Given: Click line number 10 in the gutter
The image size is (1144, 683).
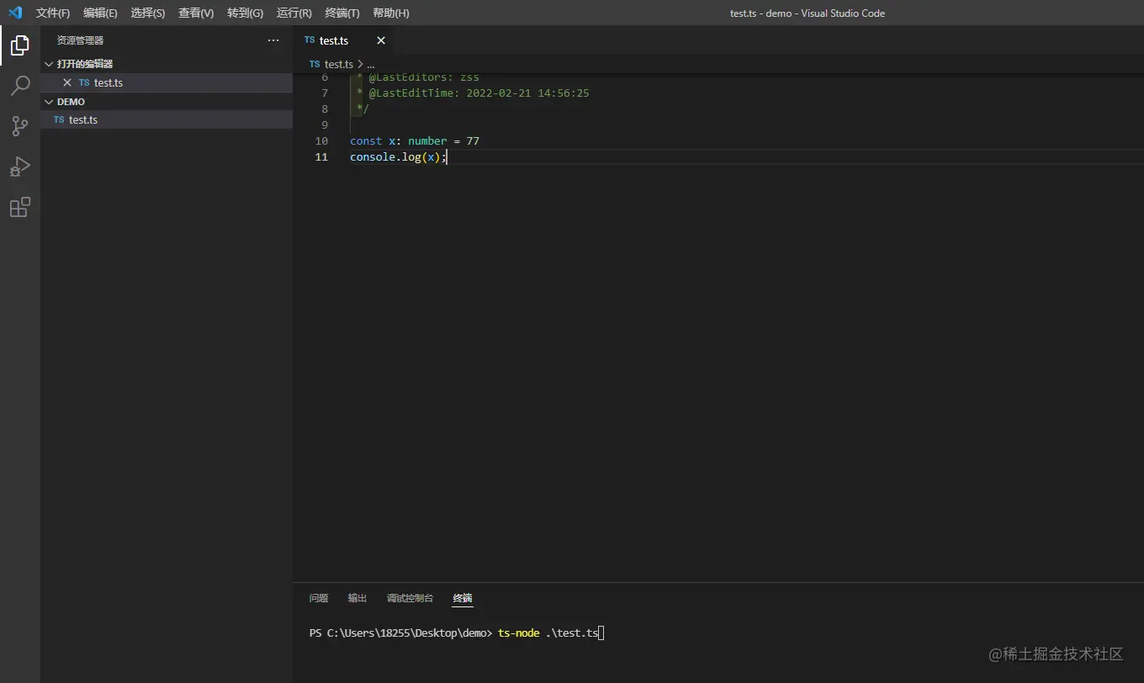Looking at the screenshot, I should coord(321,141).
